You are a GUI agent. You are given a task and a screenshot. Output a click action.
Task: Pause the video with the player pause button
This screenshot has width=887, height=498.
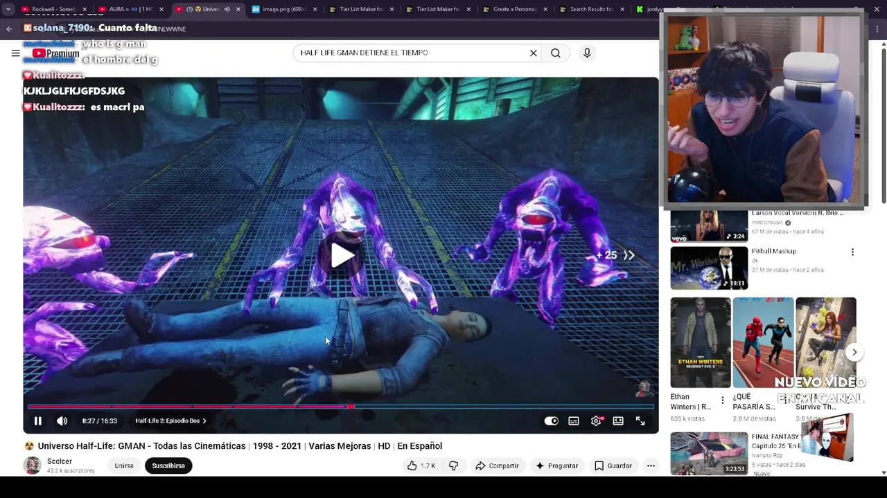point(38,421)
